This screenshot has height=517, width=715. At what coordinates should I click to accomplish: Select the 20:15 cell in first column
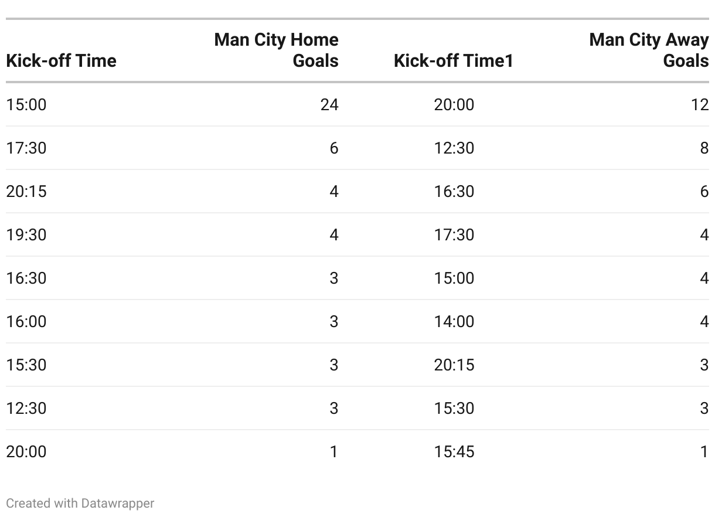click(x=26, y=191)
